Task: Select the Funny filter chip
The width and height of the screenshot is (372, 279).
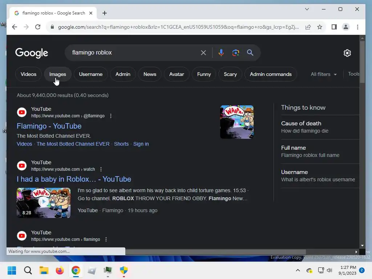Action: (x=204, y=74)
